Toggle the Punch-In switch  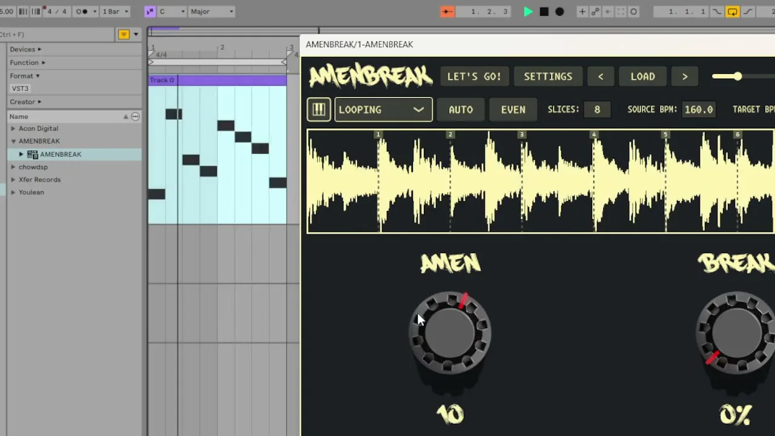718,12
